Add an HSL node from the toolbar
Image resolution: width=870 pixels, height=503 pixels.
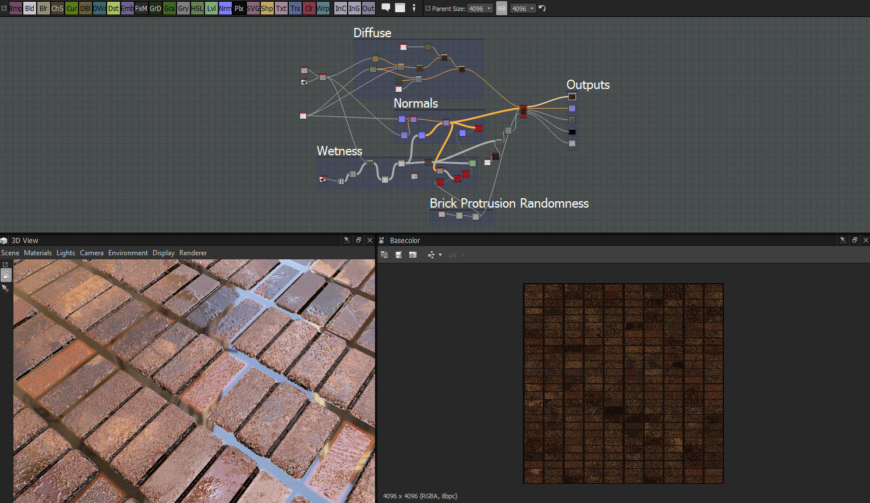(197, 8)
